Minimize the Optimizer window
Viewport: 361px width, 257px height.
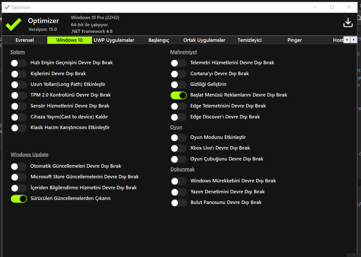coord(315,7)
